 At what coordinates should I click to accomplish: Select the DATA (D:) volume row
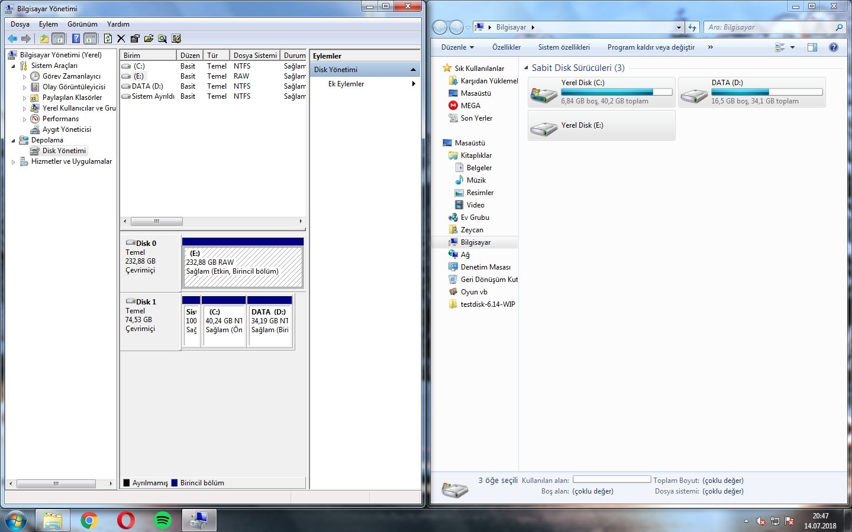[x=213, y=86]
